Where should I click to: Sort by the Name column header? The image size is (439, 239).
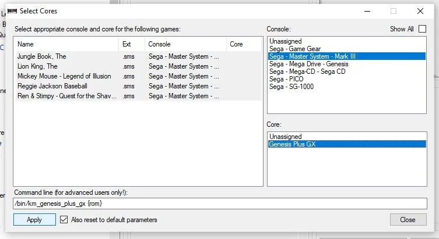point(66,44)
